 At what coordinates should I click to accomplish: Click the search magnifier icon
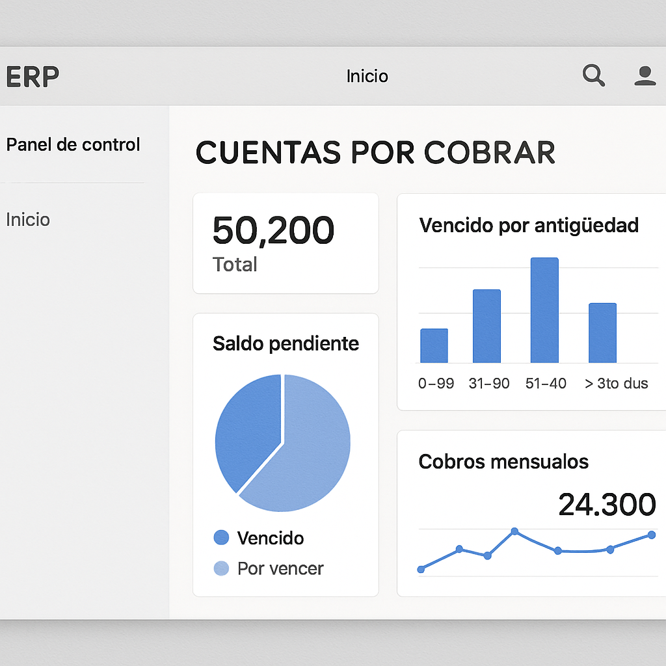[x=593, y=76]
